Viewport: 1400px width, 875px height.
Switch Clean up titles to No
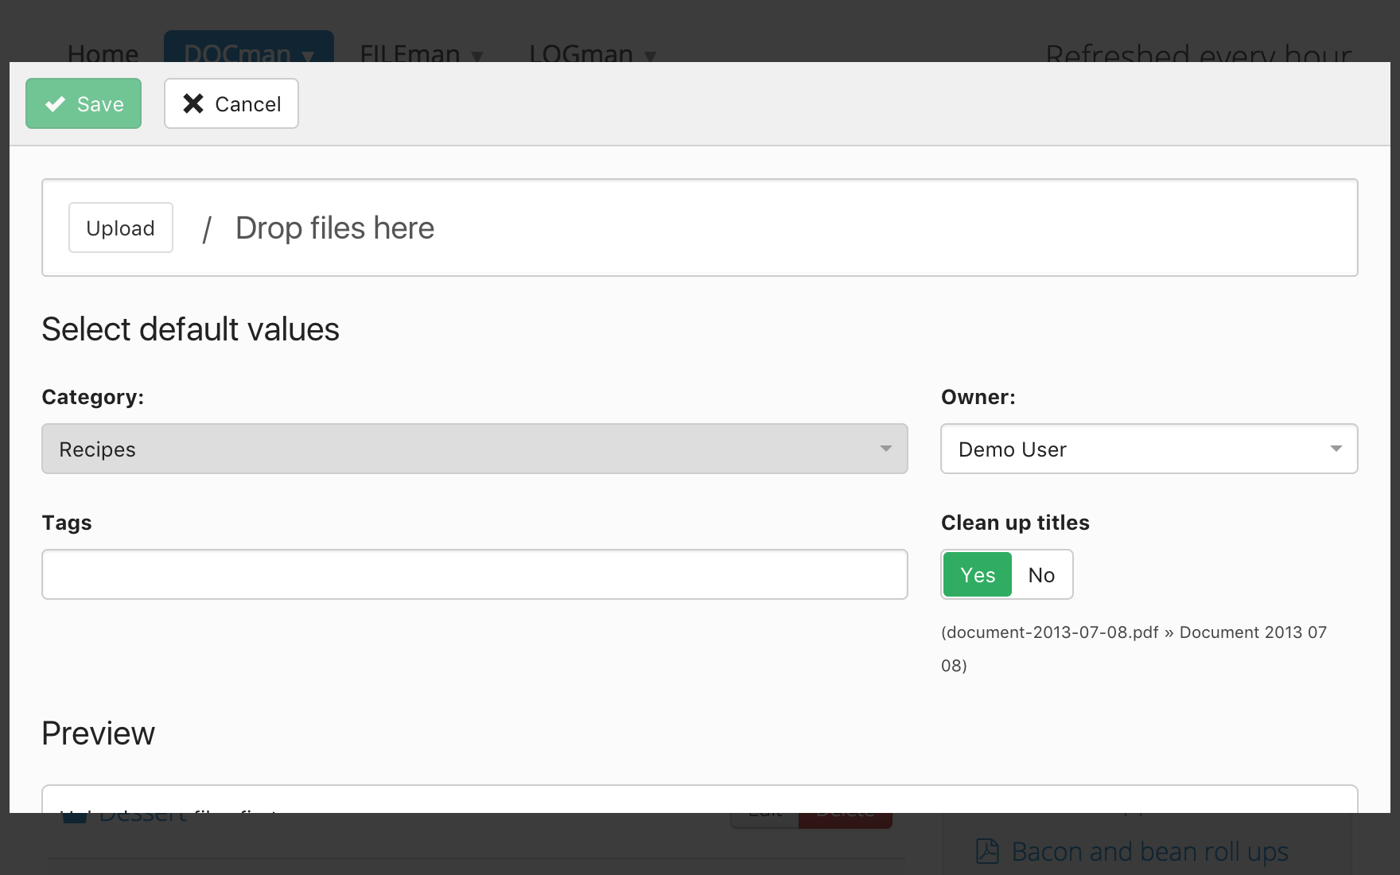coord(1041,574)
